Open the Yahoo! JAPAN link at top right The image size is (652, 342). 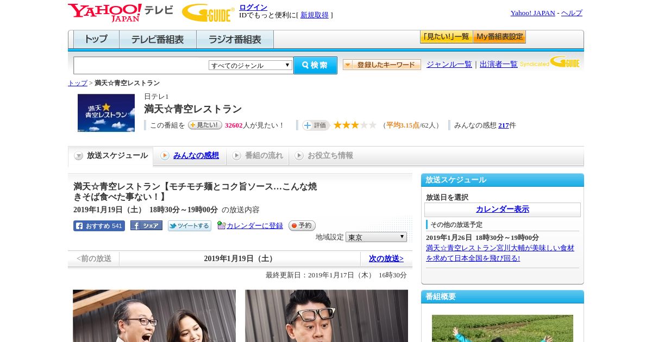click(533, 13)
